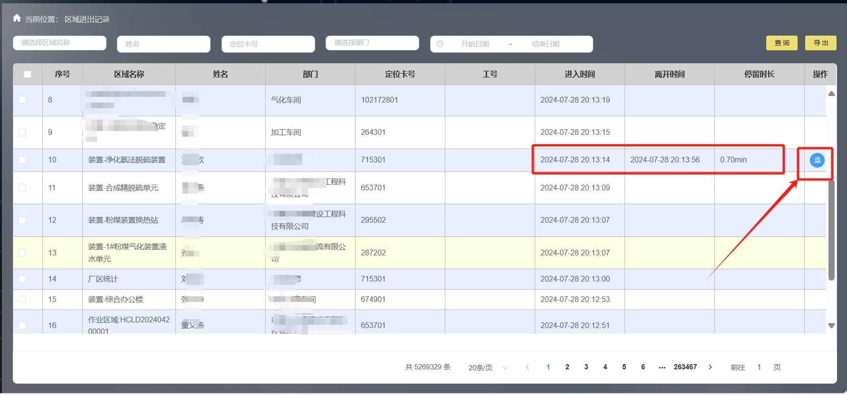Open the 请选择部门 dropdown
The height and width of the screenshot is (395, 847).
point(372,43)
